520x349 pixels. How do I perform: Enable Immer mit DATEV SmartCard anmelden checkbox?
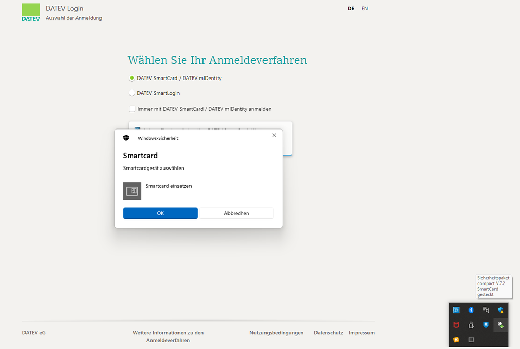pyautogui.click(x=132, y=109)
